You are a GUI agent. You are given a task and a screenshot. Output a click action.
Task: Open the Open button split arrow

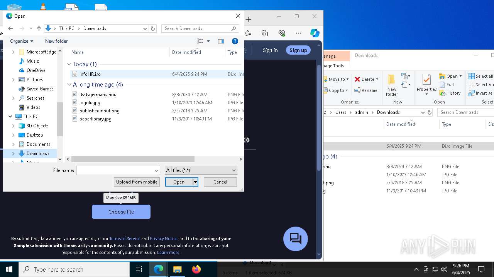(x=195, y=182)
